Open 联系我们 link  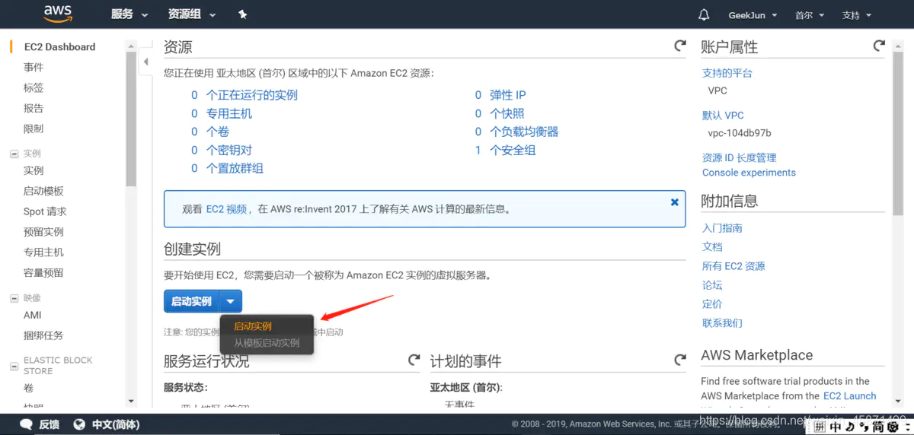[x=722, y=323]
